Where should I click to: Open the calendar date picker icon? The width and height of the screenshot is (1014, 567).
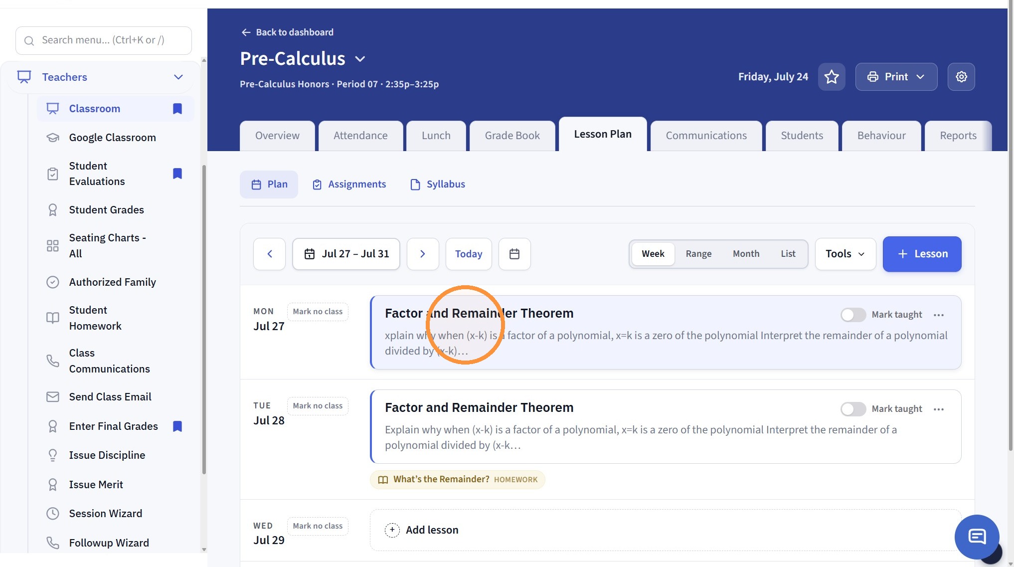tap(514, 254)
